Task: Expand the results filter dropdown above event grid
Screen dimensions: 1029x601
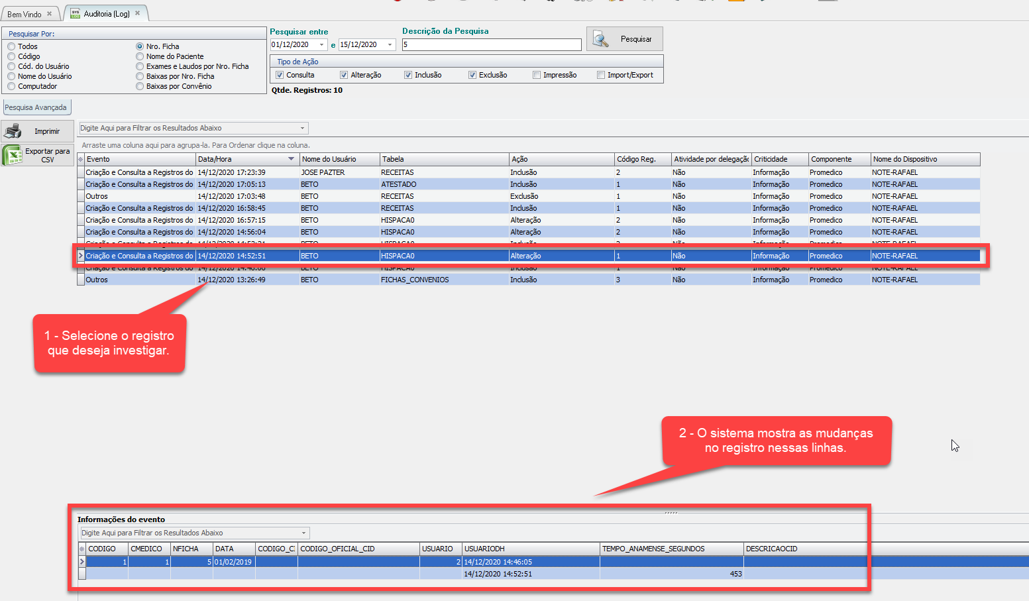Action: coord(303,129)
